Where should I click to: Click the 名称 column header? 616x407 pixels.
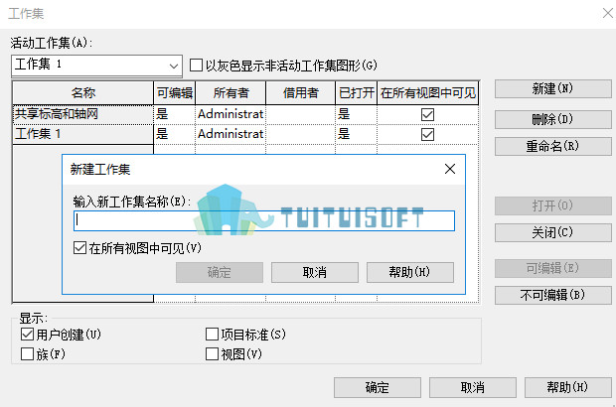(82, 93)
